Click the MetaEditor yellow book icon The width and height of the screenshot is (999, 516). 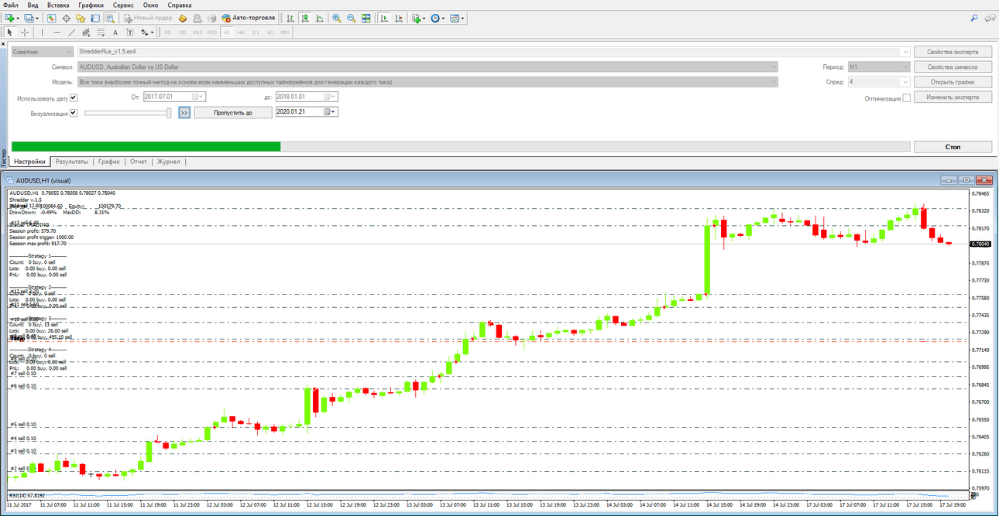182,18
